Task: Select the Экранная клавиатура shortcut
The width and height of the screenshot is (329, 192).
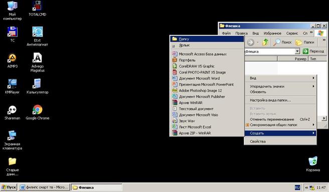Action: click(13, 140)
